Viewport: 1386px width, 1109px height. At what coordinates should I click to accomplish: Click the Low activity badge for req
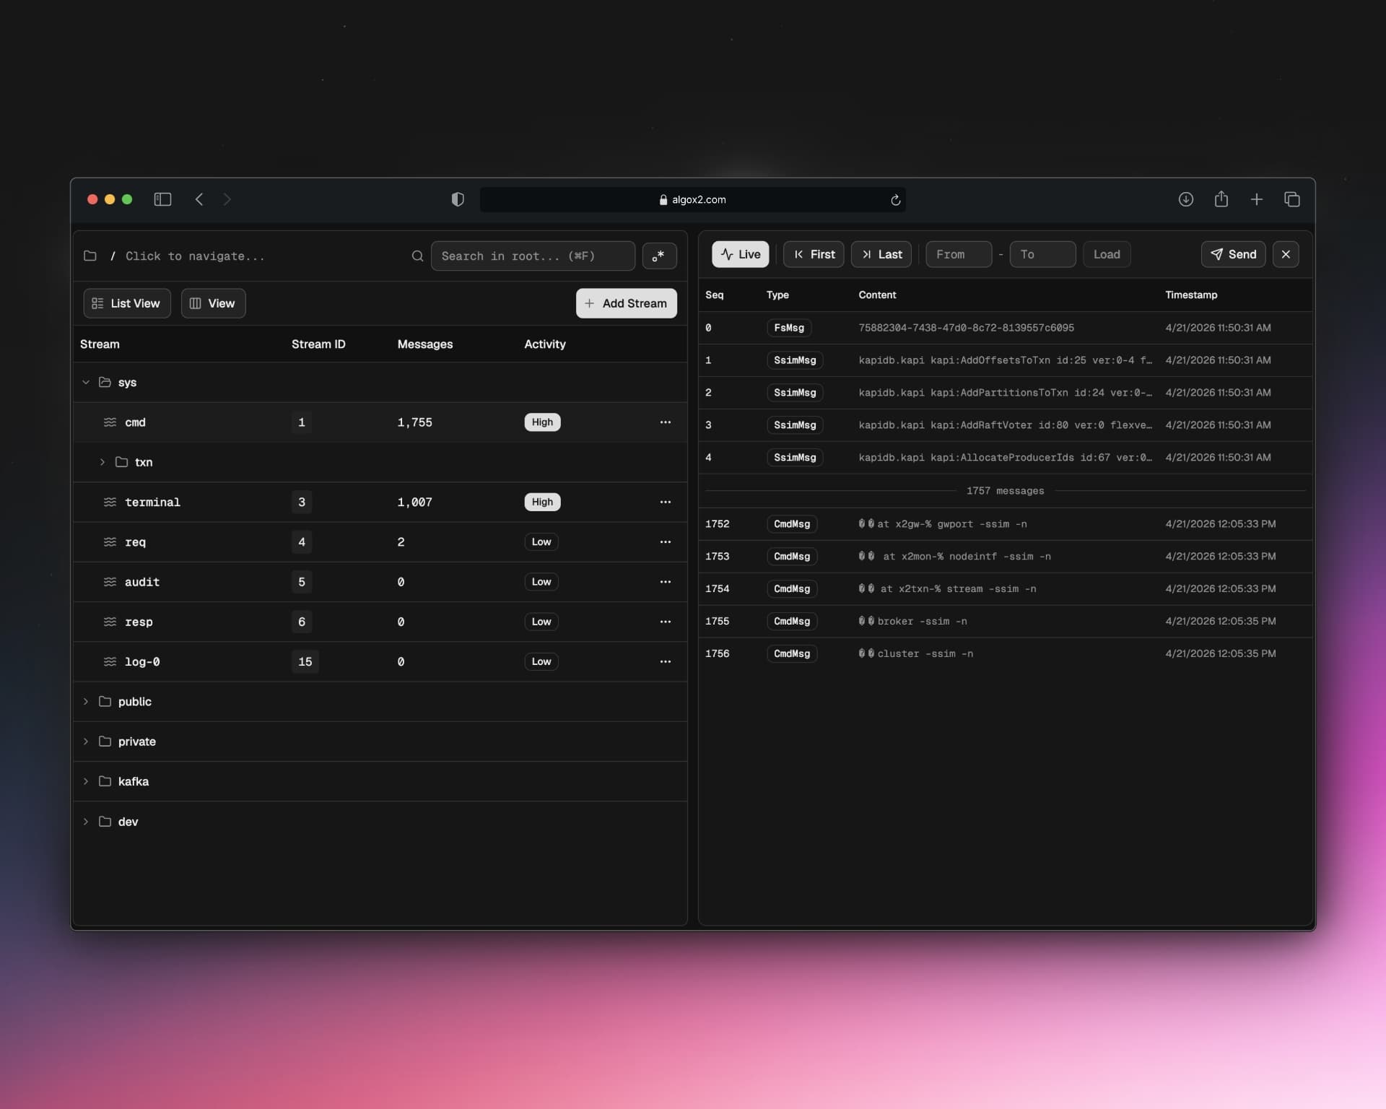541,542
